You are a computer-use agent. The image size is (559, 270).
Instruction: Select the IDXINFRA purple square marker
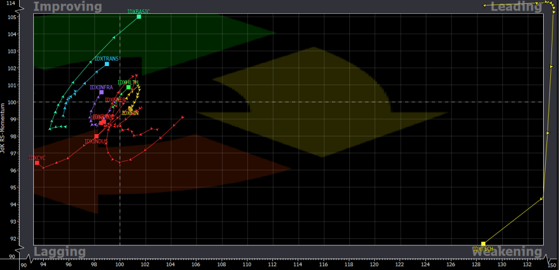click(x=102, y=92)
